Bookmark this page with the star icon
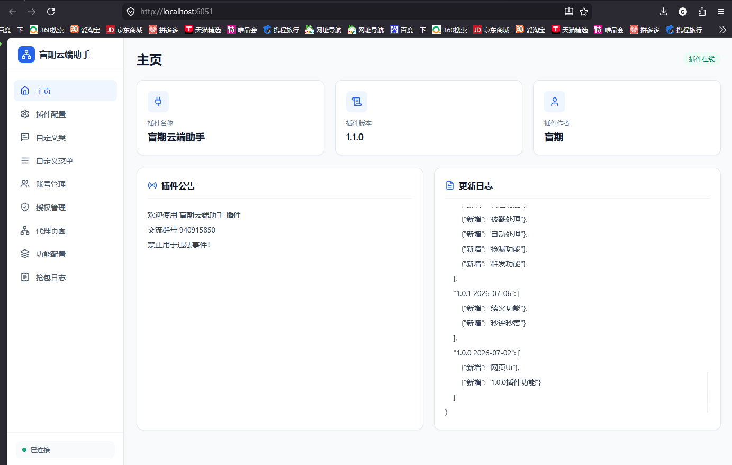732x465 pixels. (584, 12)
